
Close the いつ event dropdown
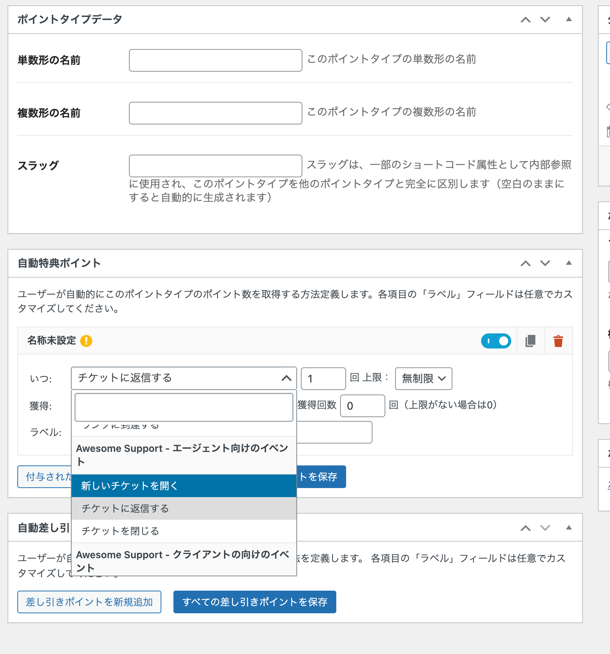pyautogui.click(x=184, y=378)
